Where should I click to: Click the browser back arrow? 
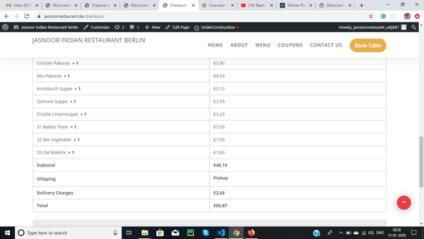pos(7,16)
